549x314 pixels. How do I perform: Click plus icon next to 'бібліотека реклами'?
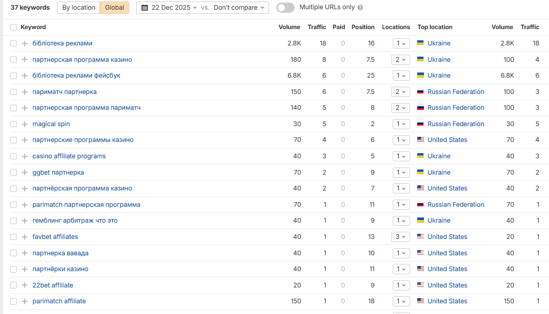[25, 43]
